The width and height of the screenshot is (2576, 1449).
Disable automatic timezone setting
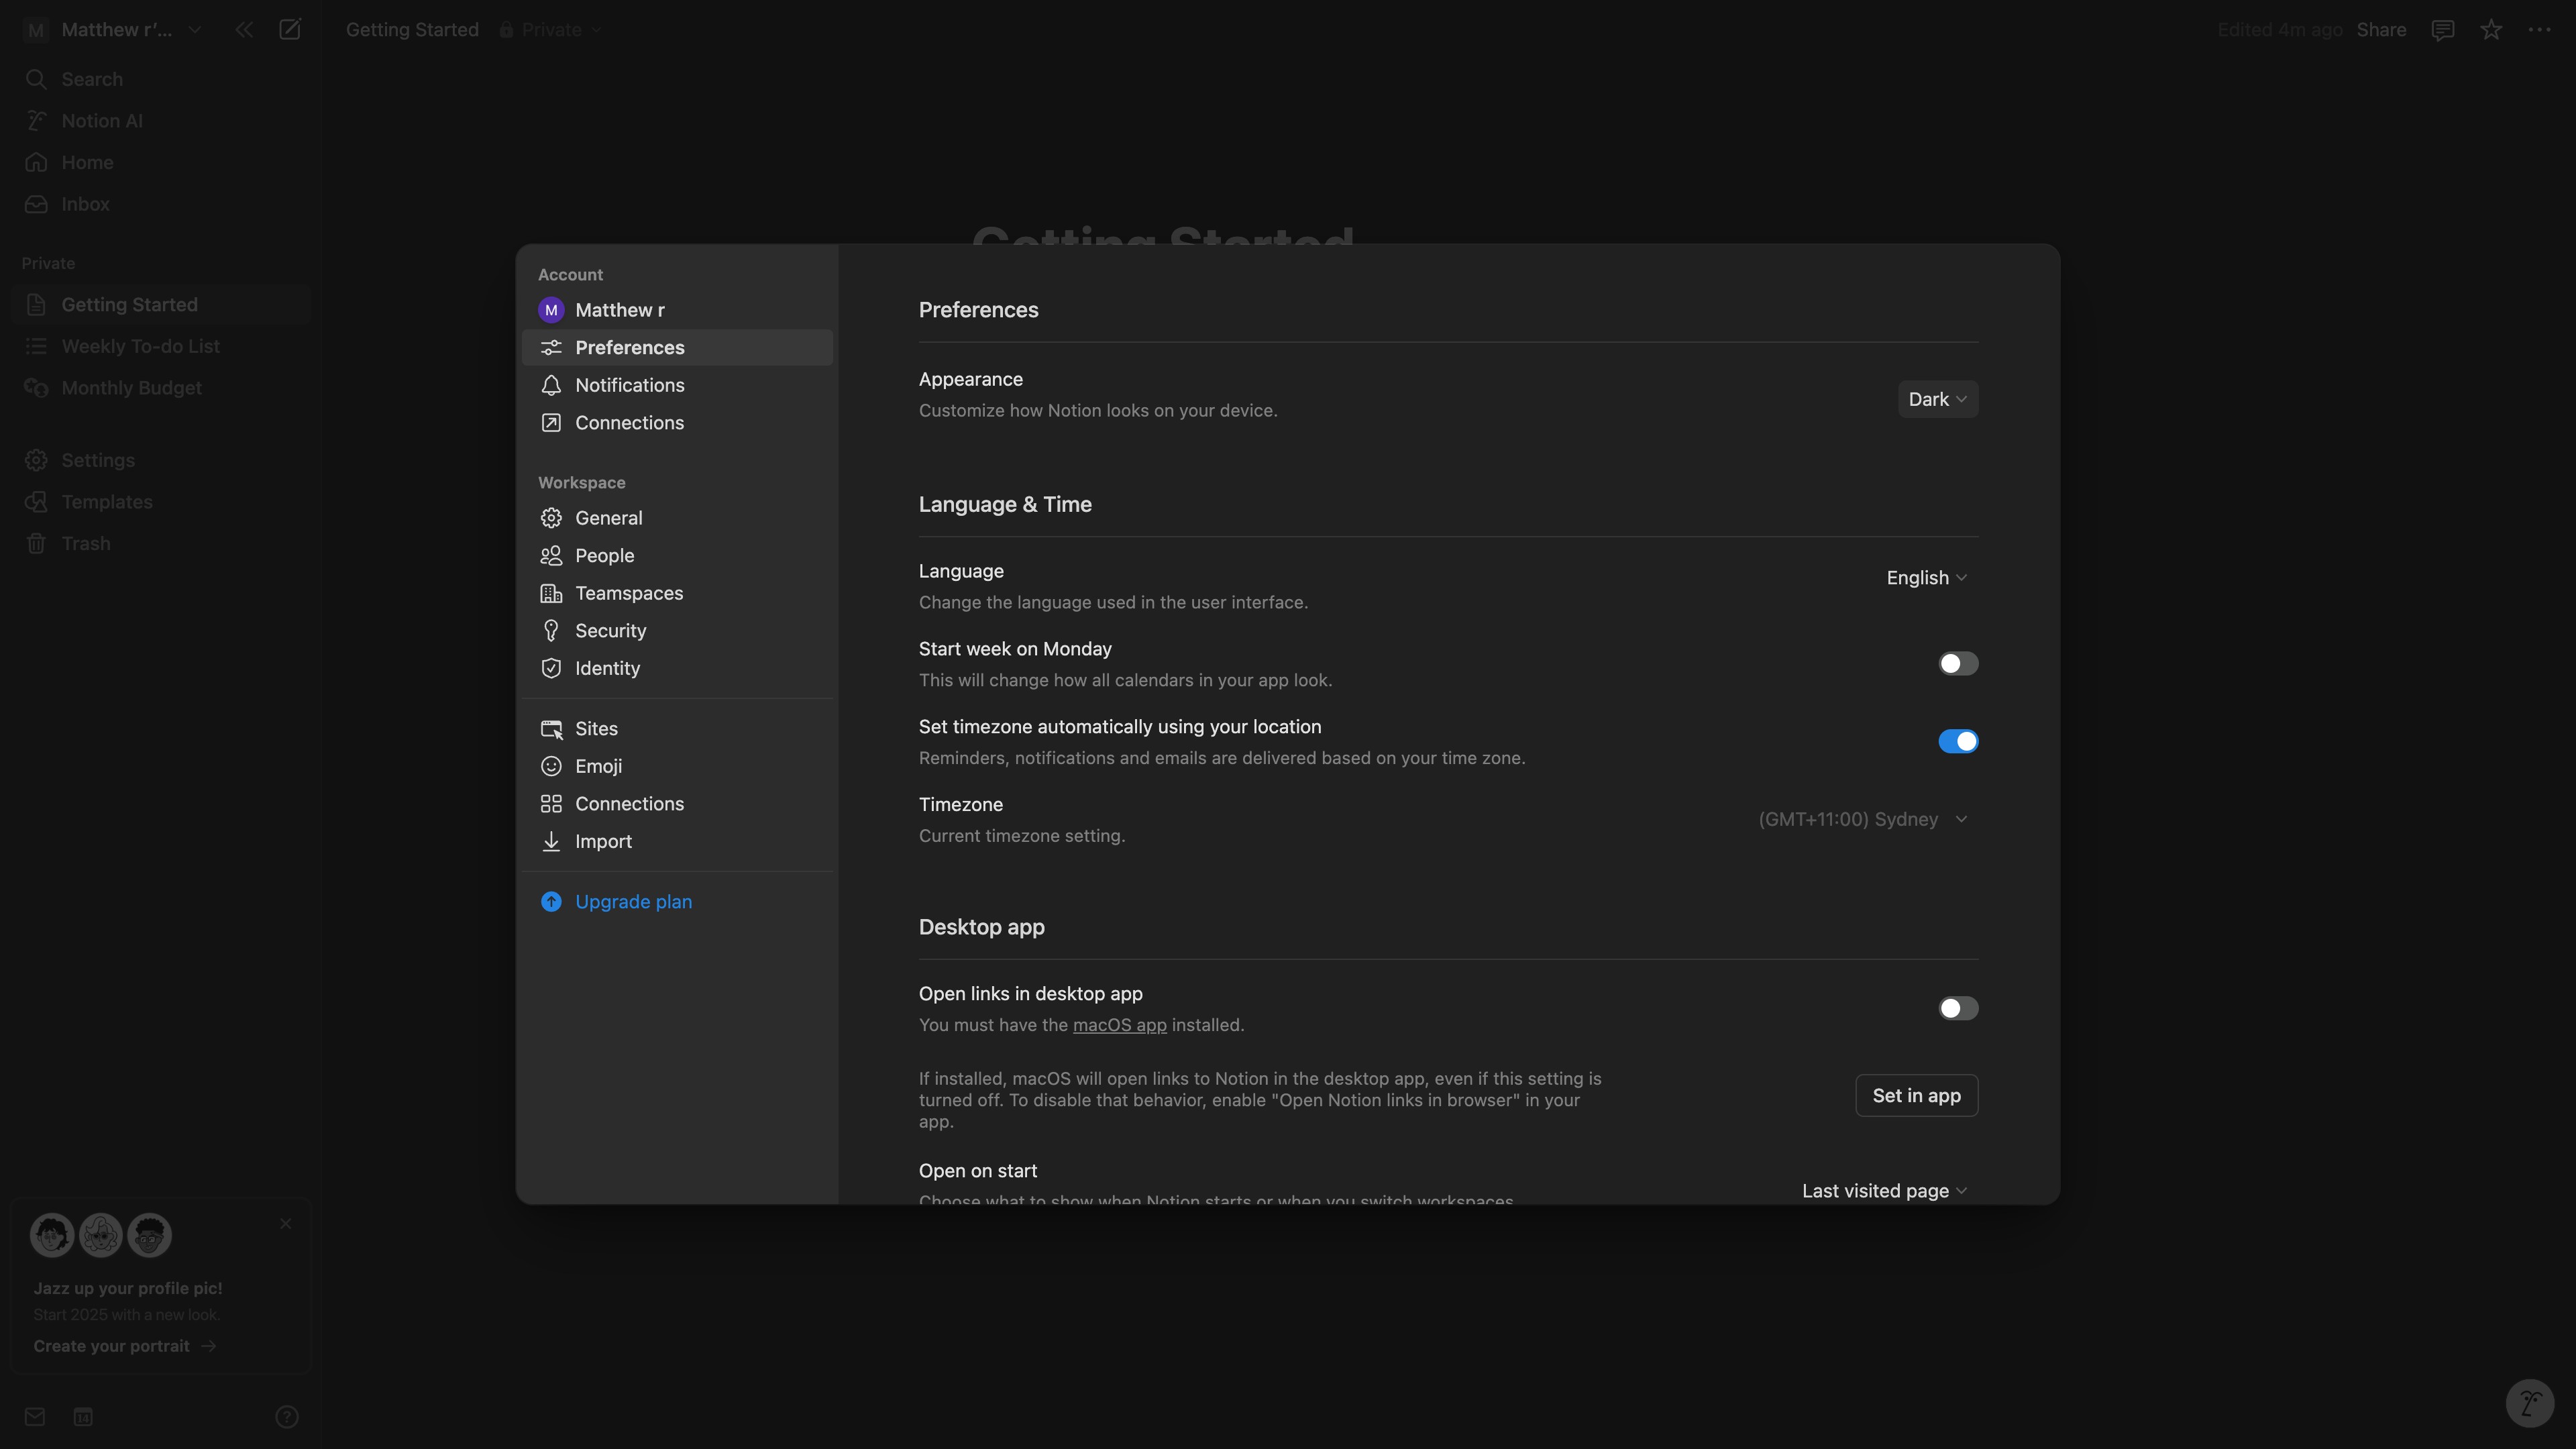pyautogui.click(x=1958, y=741)
